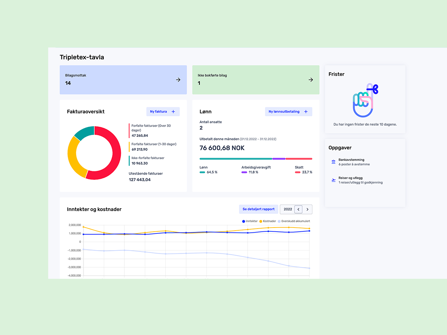Image resolution: width=447 pixels, height=335 pixels.
Task: Click the teal Lønn portion of salary bar
Action: pyautogui.click(x=236, y=159)
